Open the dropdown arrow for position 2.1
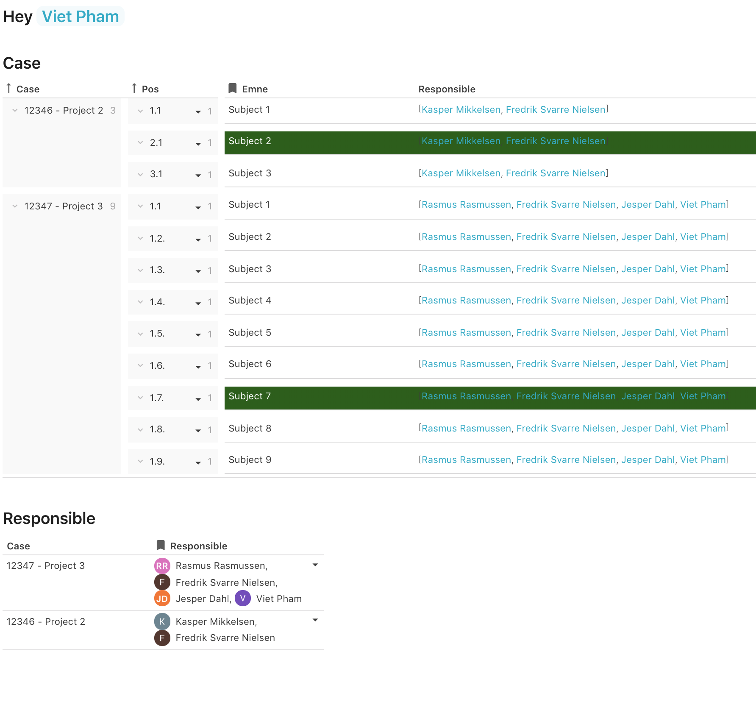The height and width of the screenshot is (713, 756). [198, 144]
